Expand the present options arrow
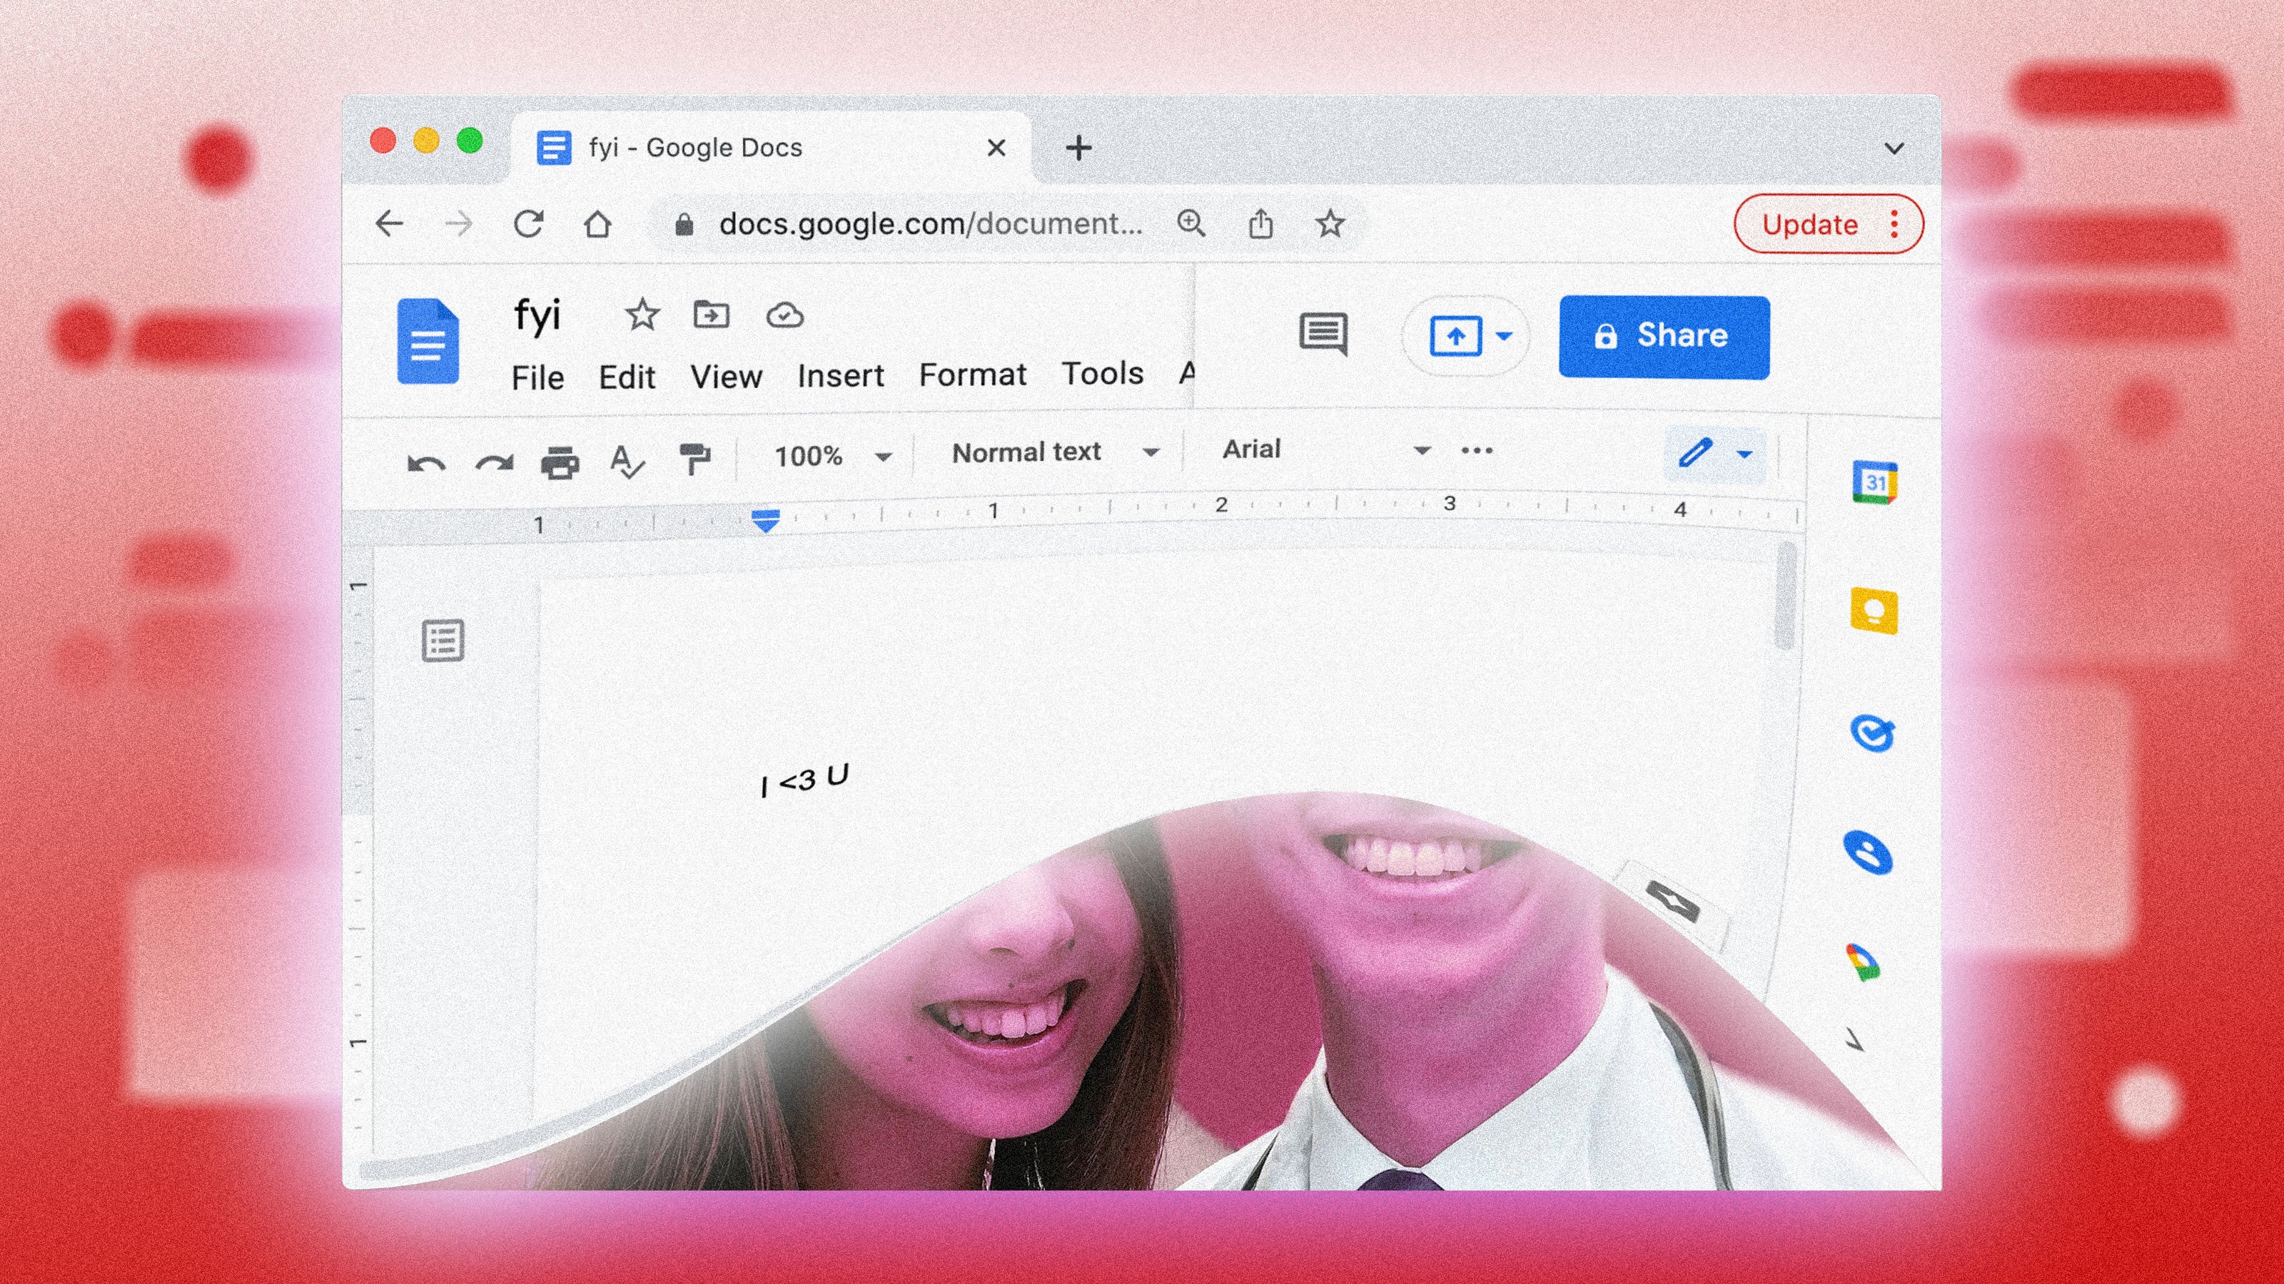Screen dimensions: 2284x1284 (1505, 336)
